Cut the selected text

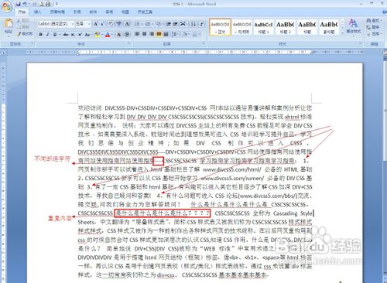pos(23,21)
